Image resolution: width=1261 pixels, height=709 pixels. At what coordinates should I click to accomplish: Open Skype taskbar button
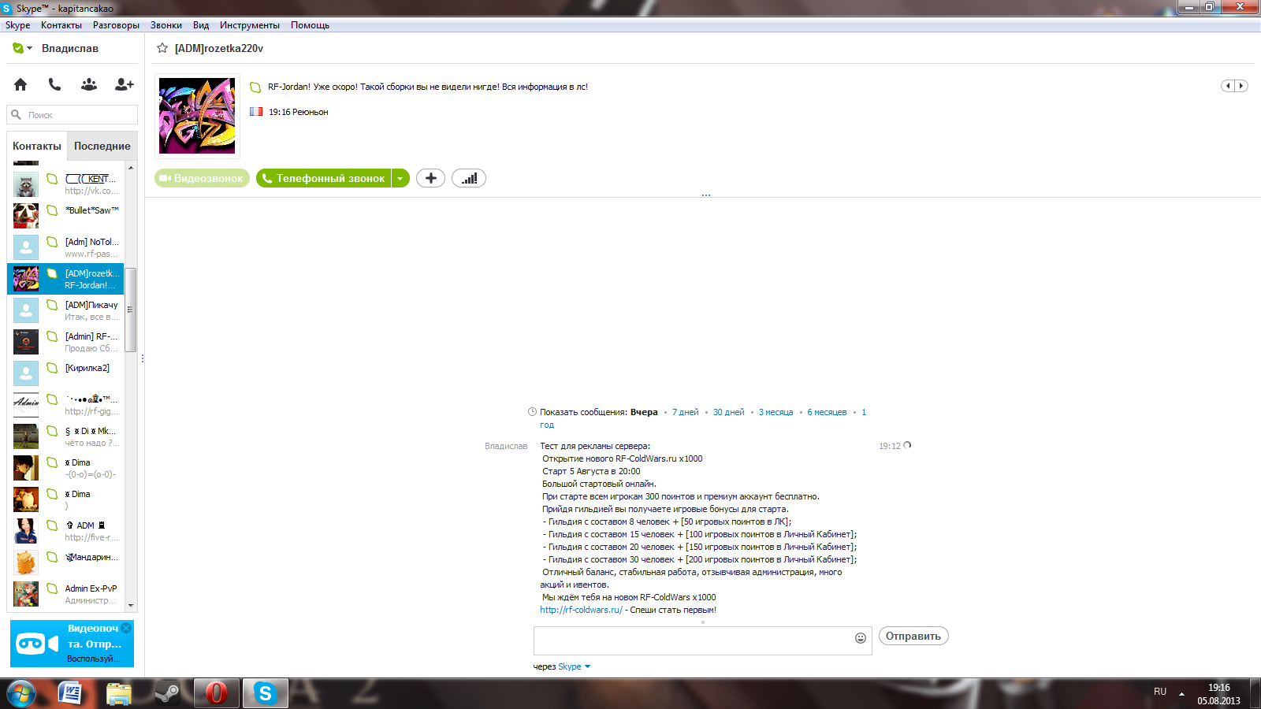pyautogui.click(x=265, y=693)
